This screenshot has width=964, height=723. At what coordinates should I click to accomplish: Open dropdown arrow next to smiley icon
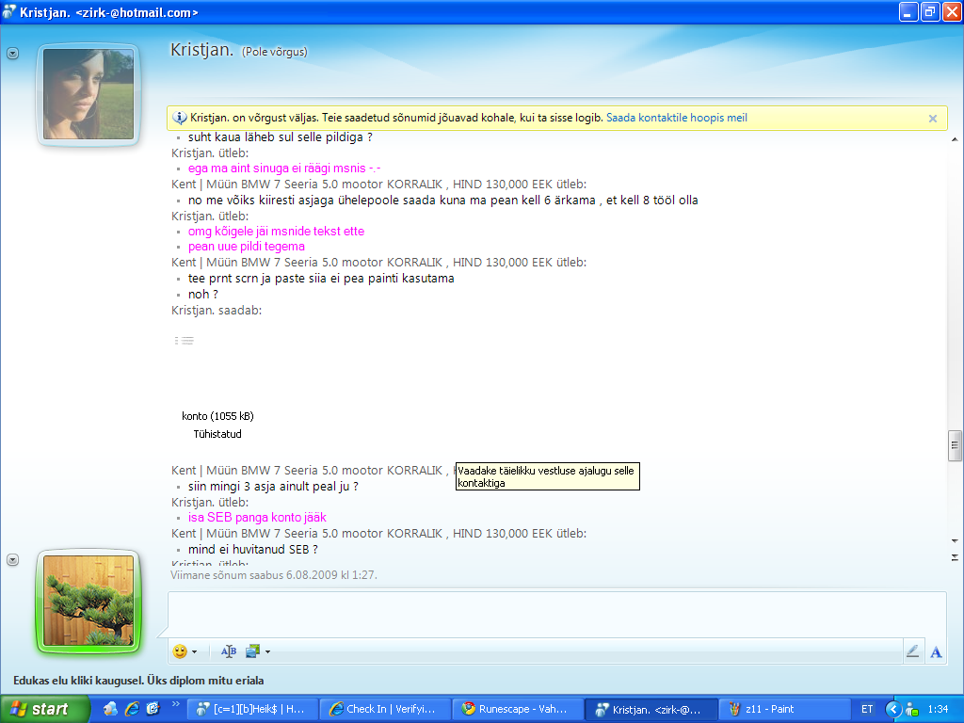[x=195, y=651]
